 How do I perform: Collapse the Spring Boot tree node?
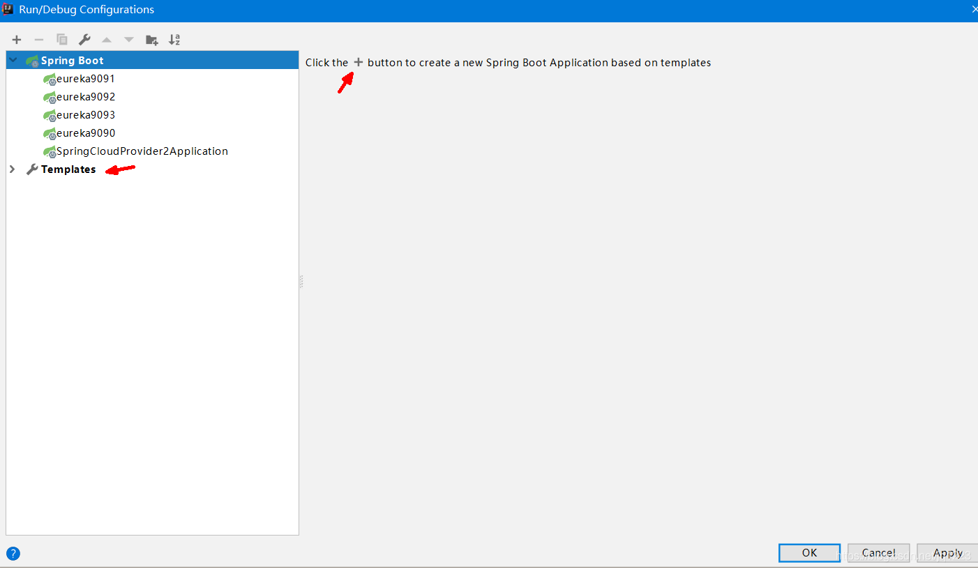point(13,61)
